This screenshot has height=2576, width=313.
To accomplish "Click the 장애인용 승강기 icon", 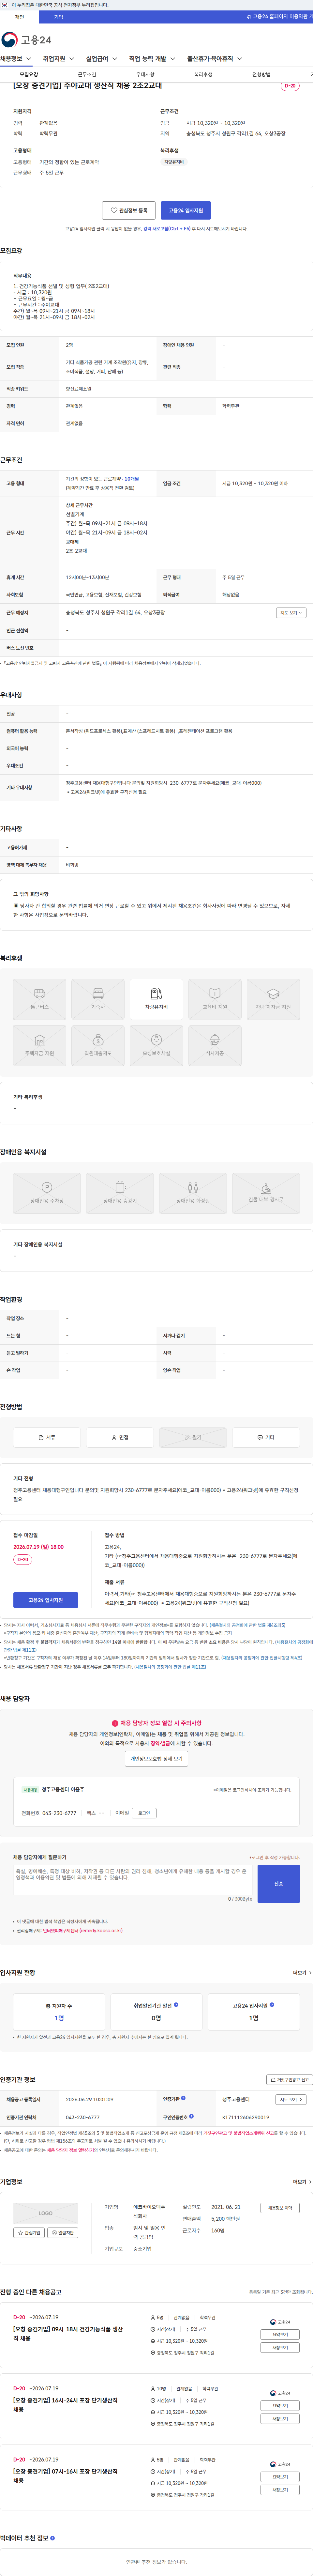I will (120, 1193).
